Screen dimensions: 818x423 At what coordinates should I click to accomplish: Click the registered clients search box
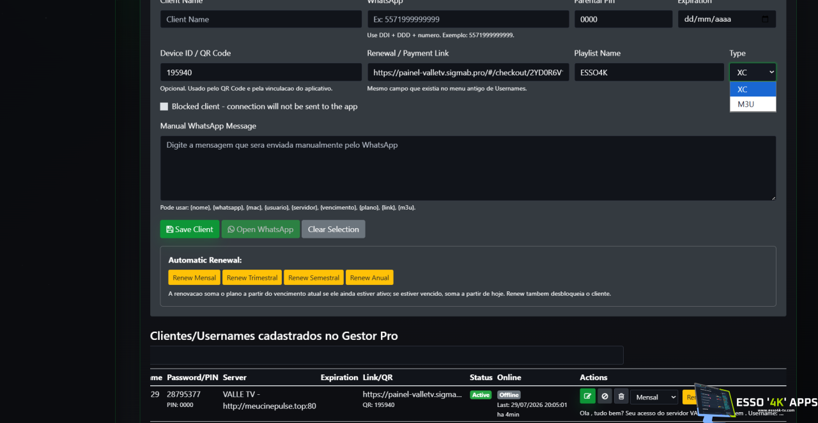pyautogui.click(x=387, y=355)
